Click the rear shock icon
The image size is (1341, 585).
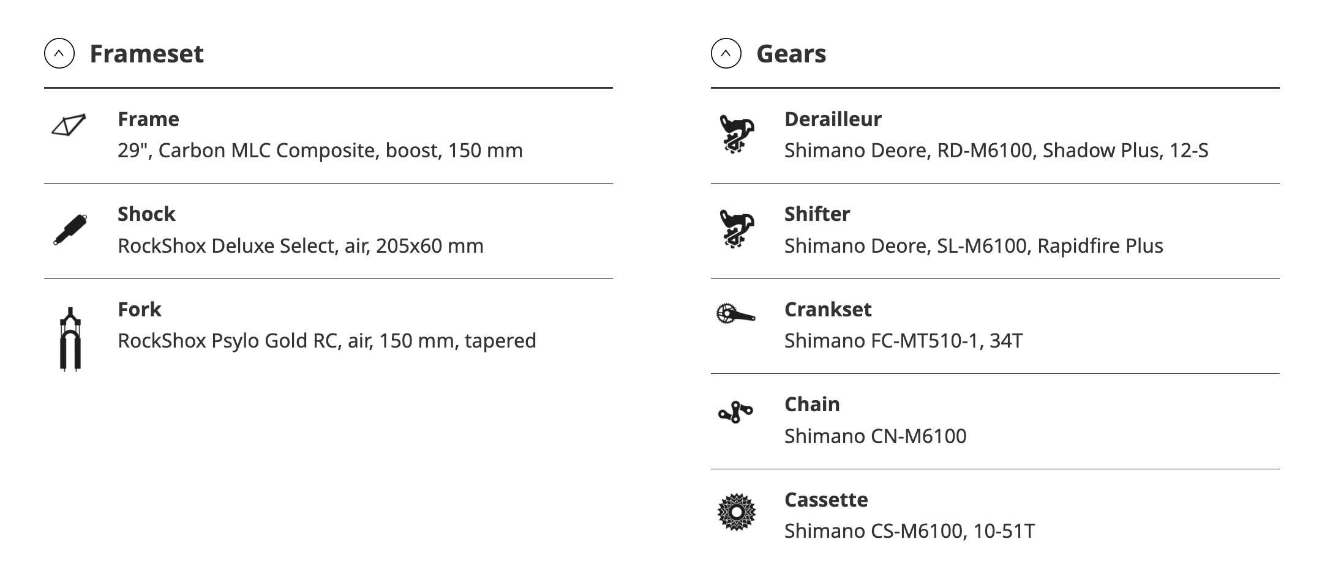[70, 229]
